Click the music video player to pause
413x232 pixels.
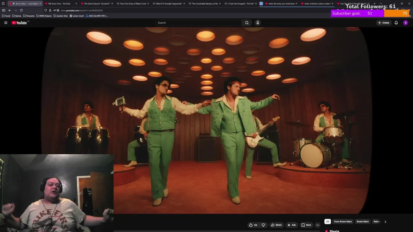point(206,120)
